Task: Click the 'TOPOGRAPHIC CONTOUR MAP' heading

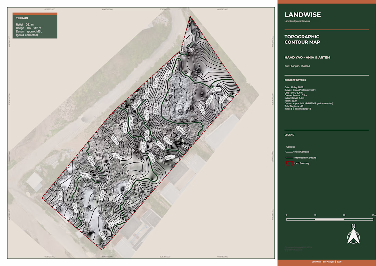Action: click(x=302, y=39)
